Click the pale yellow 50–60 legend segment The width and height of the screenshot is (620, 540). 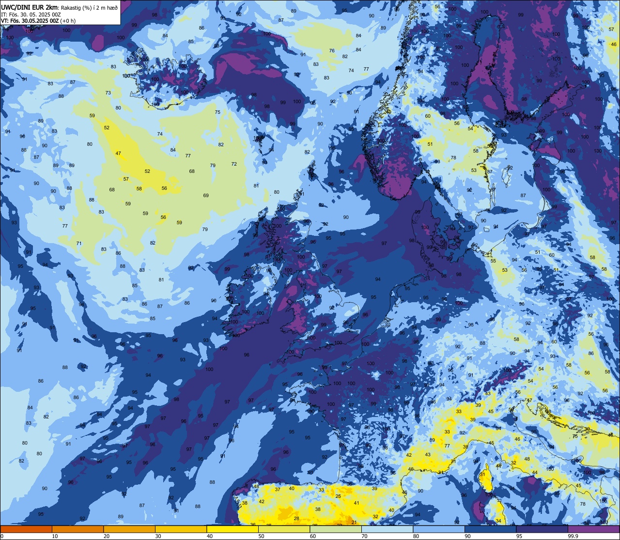click(284, 529)
